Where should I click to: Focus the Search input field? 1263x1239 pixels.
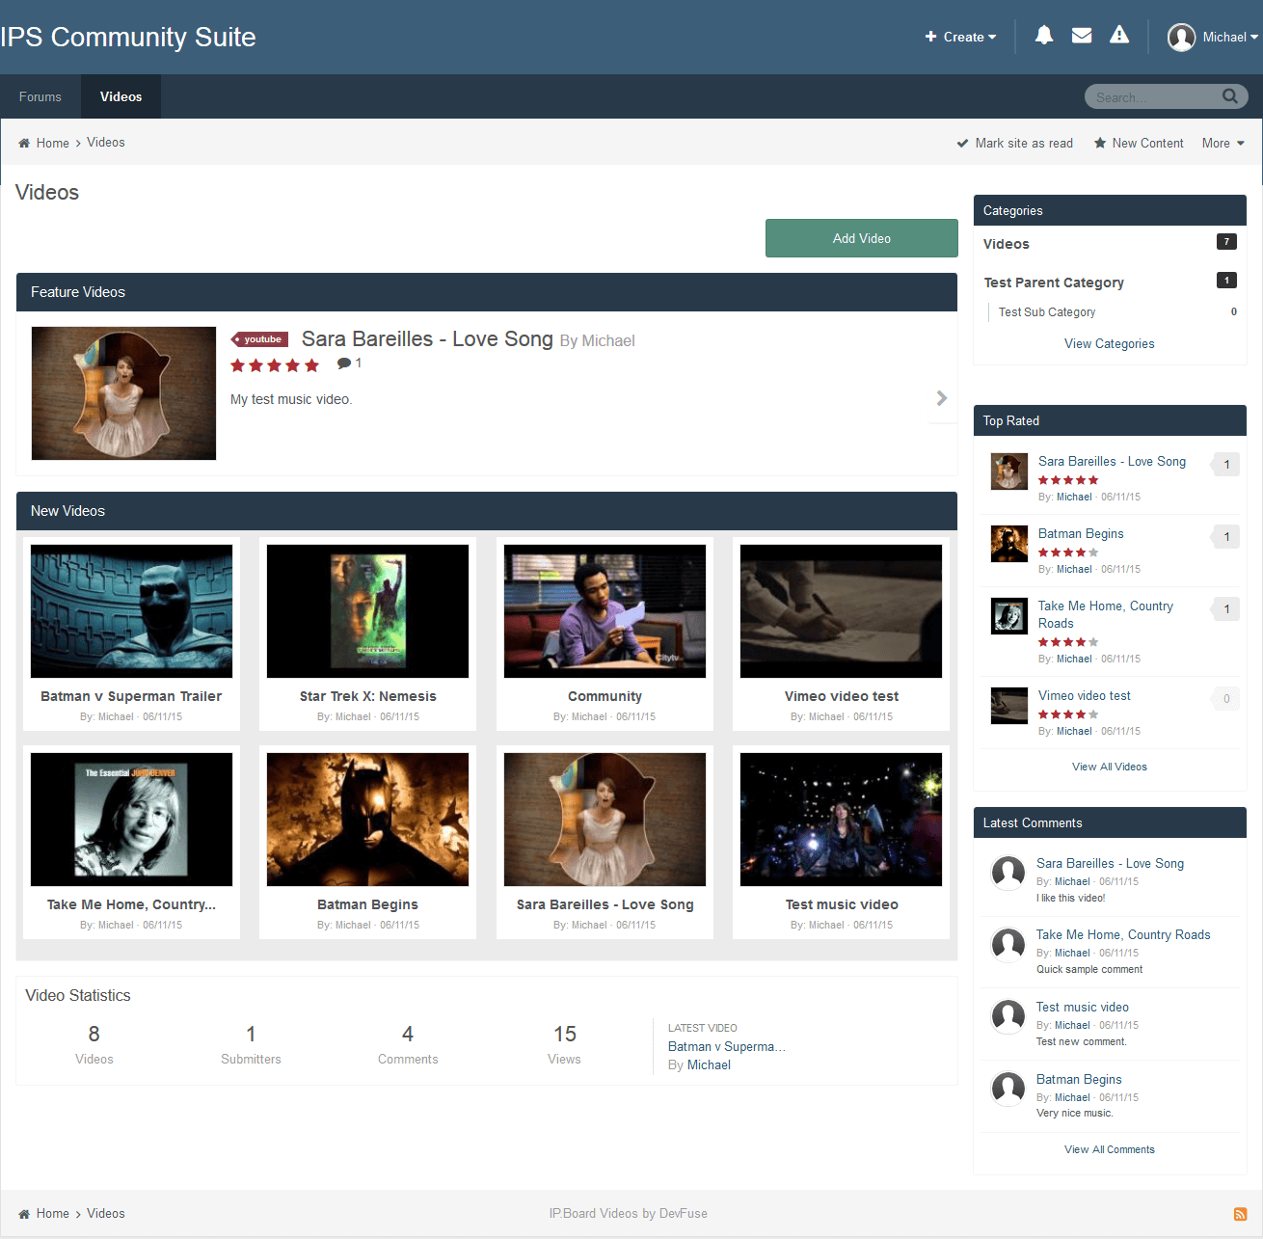point(1152,97)
